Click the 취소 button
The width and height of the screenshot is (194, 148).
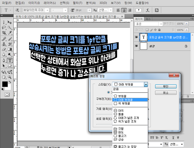166,93
